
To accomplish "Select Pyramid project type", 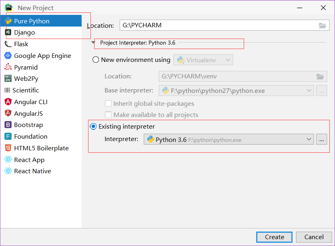I will tap(41, 67).
